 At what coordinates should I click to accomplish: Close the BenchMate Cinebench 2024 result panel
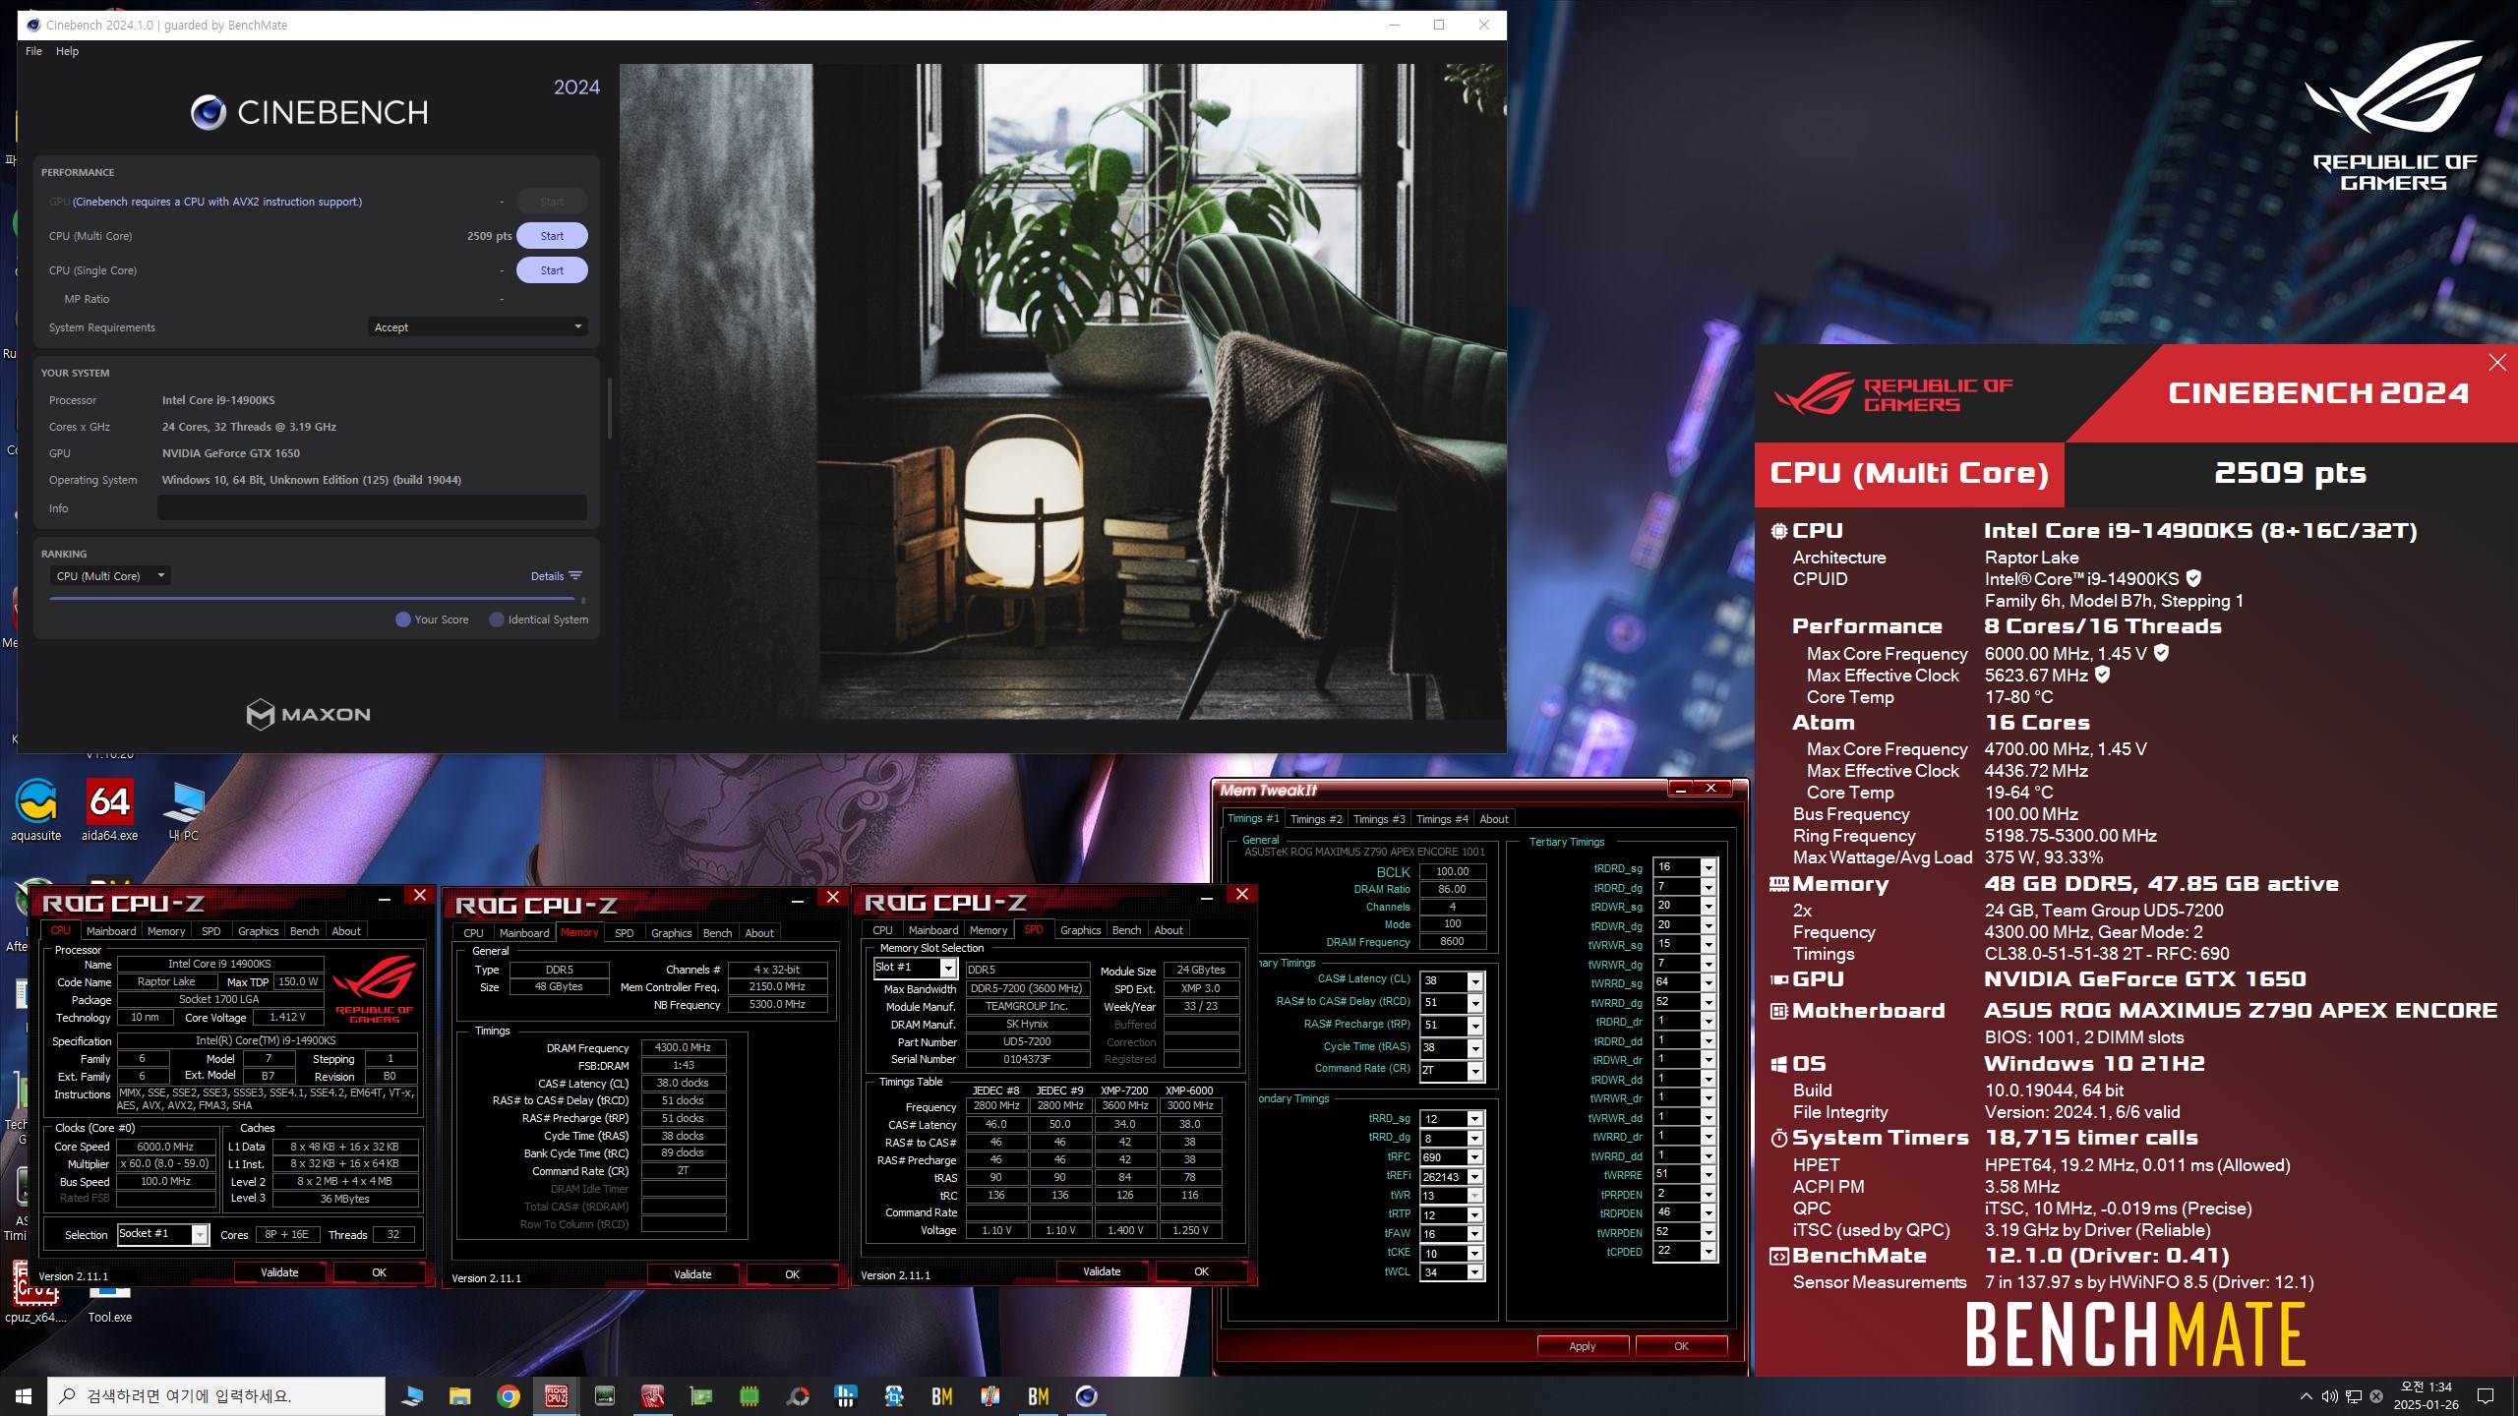coord(2497,363)
